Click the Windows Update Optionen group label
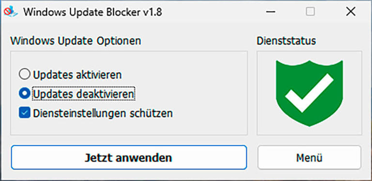The height and width of the screenshot is (181, 372). 76,41
